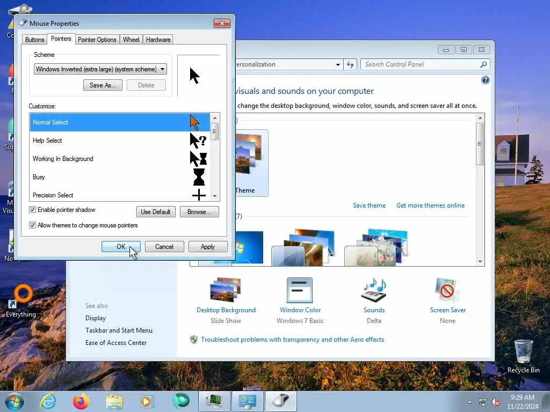Click the Help Select arrow-question cursor icon
The height and width of the screenshot is (412, 550).
pyautogui.click(x=198, y=141)
